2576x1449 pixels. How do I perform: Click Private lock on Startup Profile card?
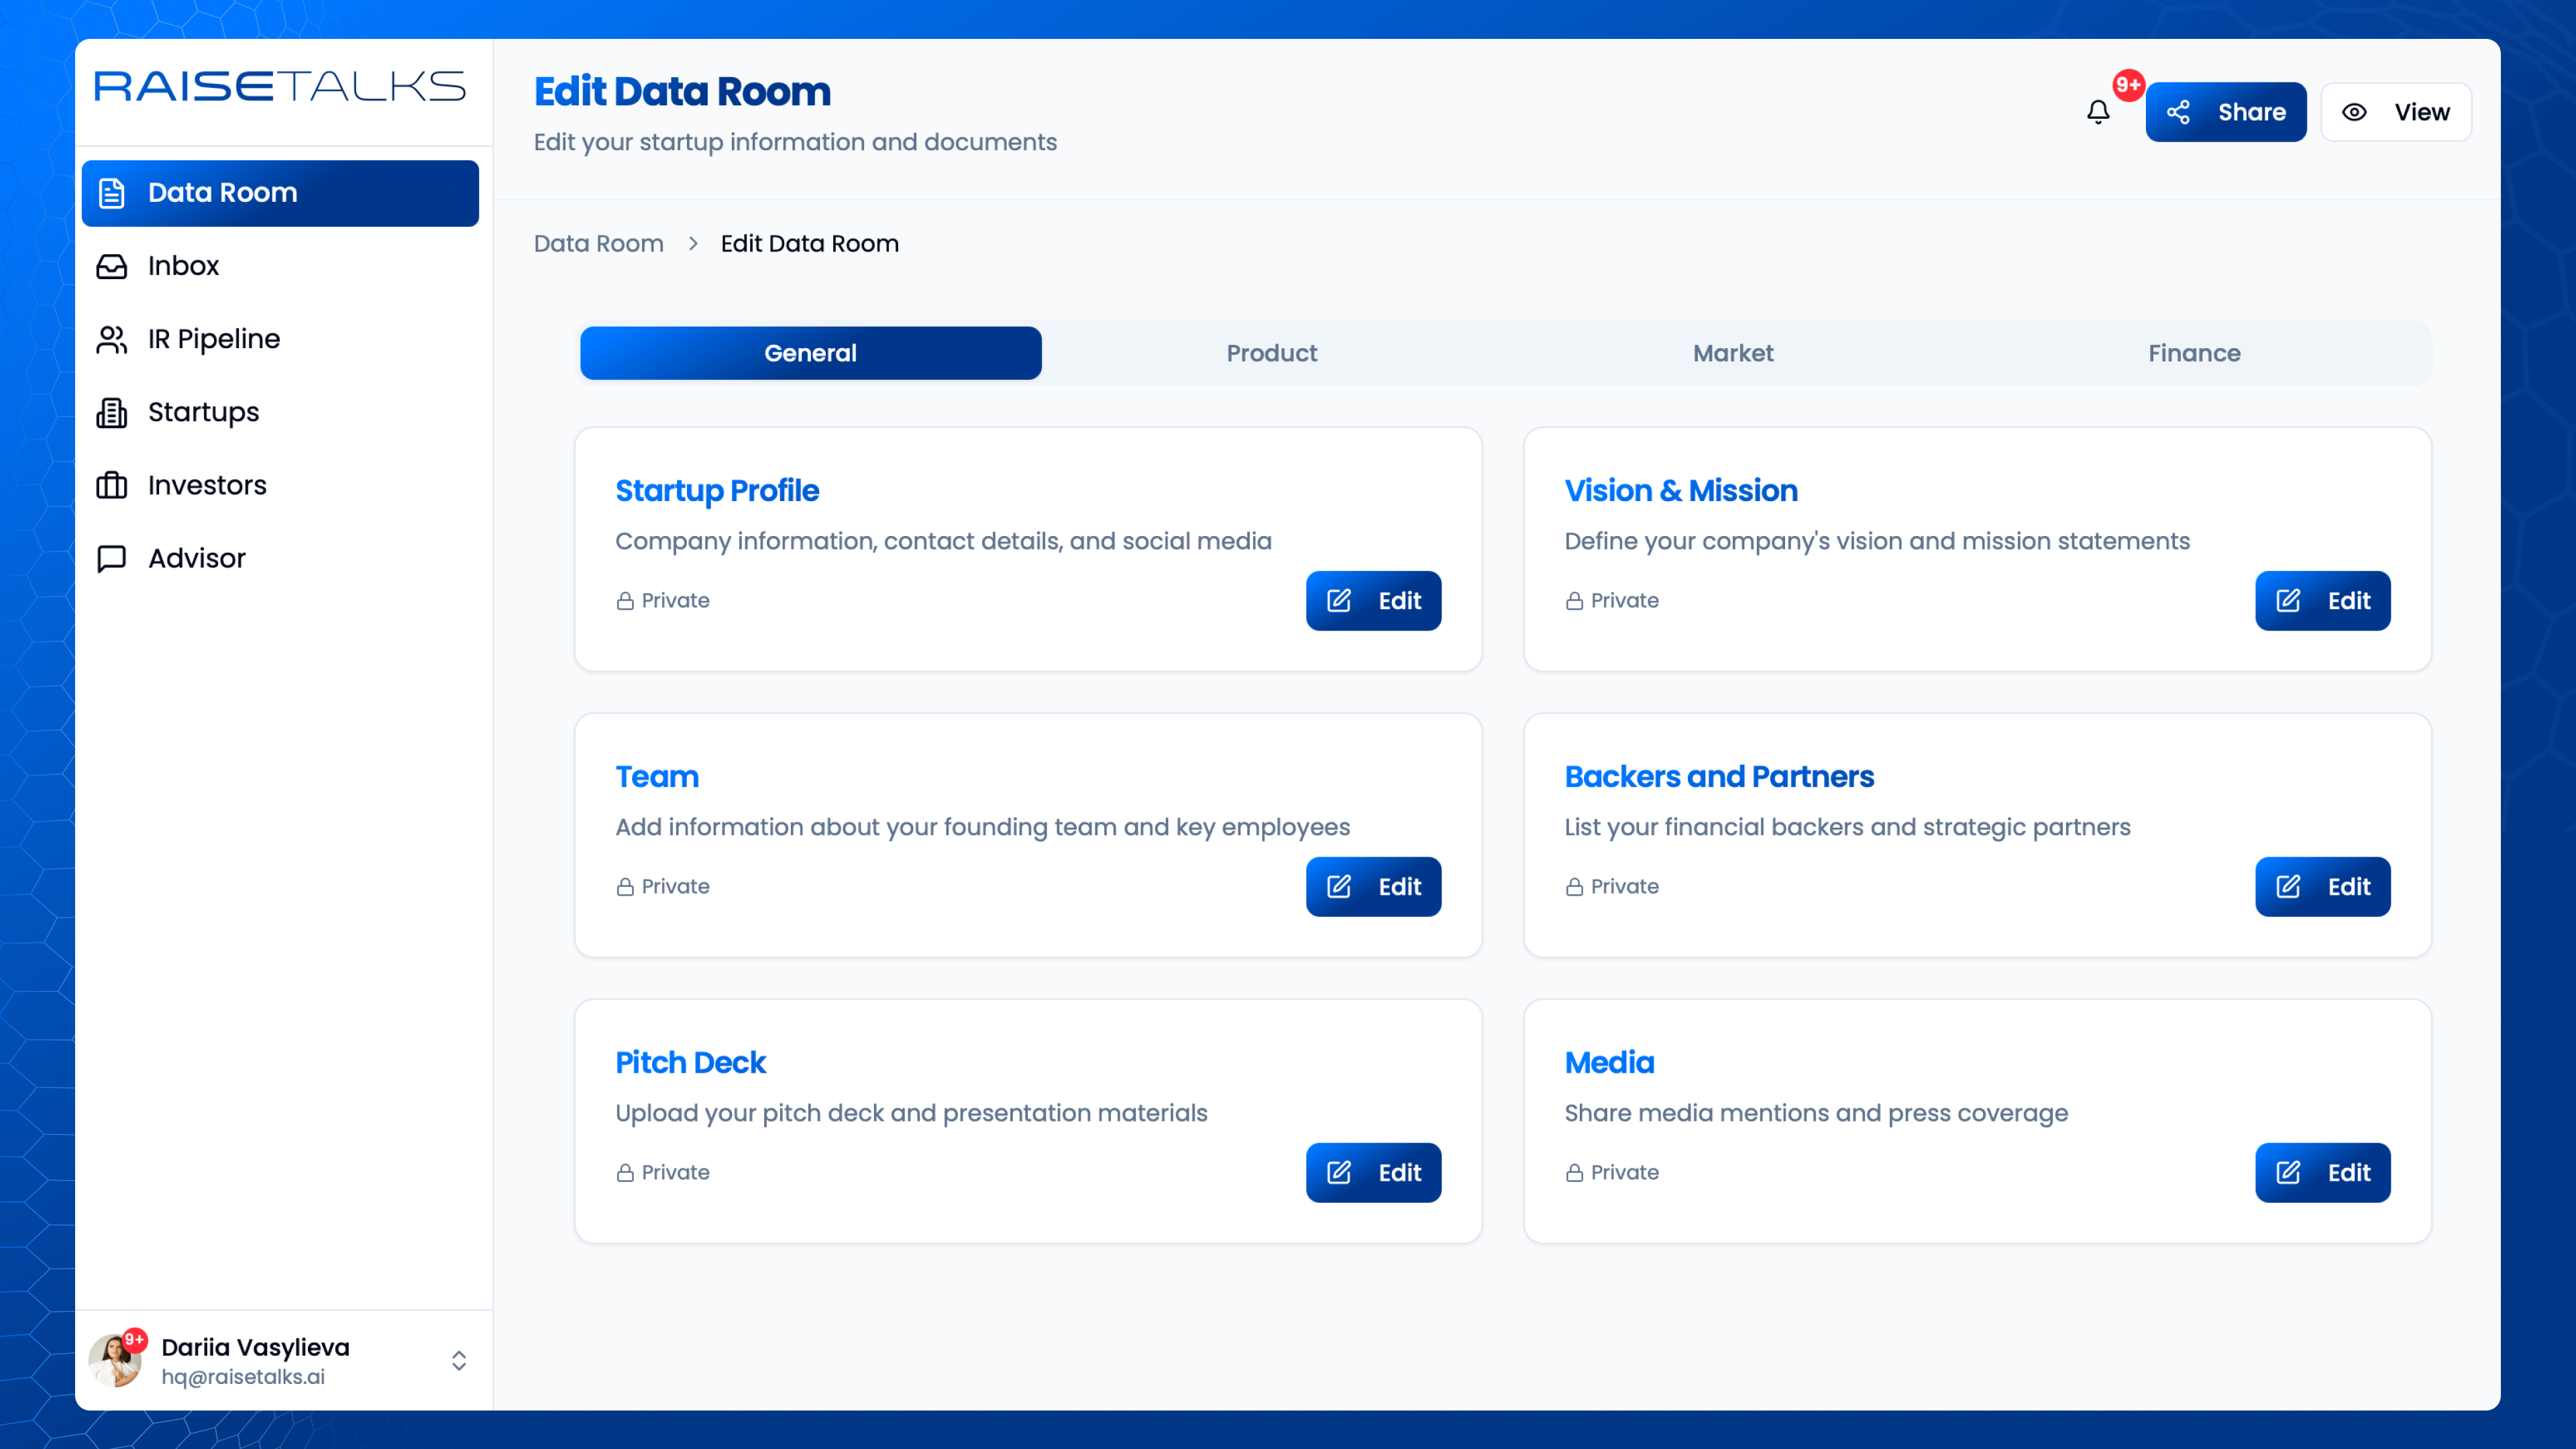click(663, 601)
